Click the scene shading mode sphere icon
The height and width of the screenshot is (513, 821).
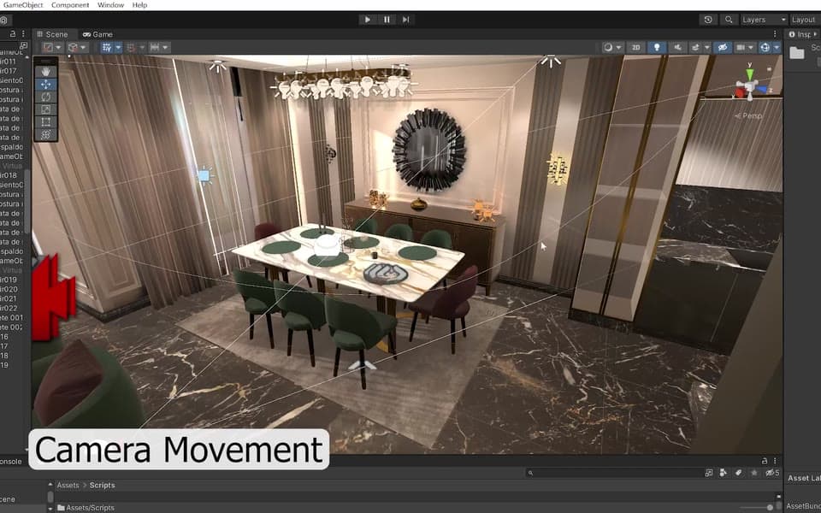608,47
